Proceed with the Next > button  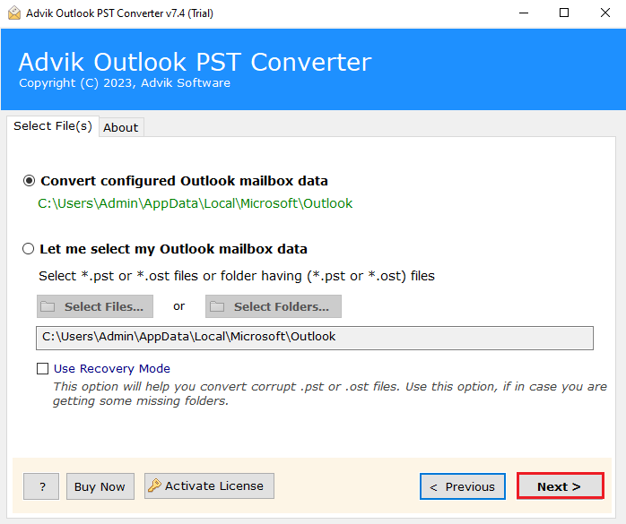tap(561, 486)
